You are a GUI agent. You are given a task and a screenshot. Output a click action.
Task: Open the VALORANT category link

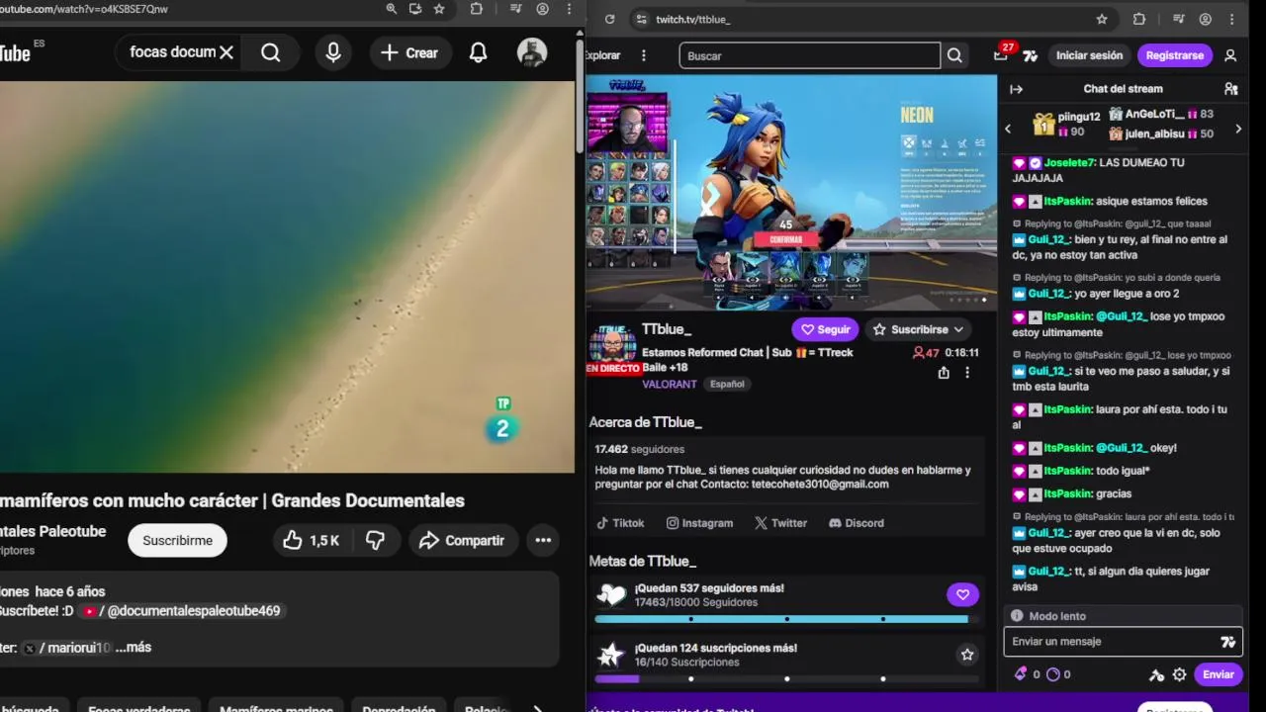click(x=670, y=384)
